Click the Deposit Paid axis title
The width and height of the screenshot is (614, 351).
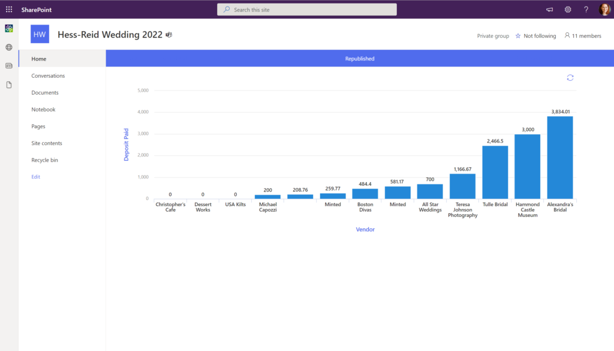[x=126, y=144]
